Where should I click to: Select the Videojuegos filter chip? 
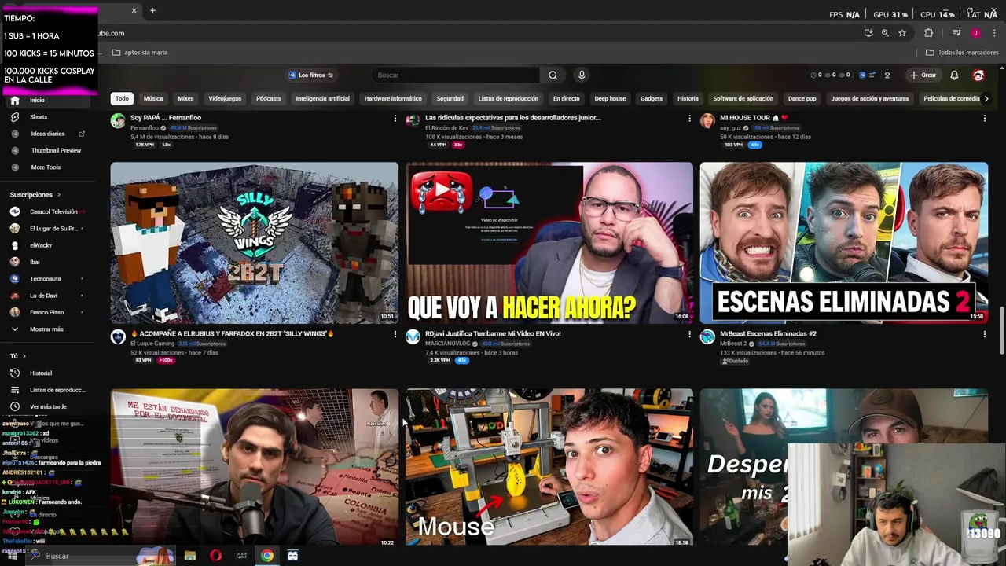(225, 99)
